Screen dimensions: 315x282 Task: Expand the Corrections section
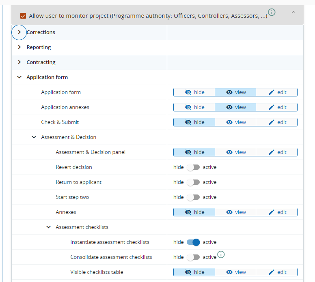[19, 32]
